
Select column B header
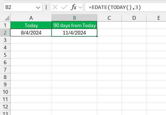(x=74, y=18)
